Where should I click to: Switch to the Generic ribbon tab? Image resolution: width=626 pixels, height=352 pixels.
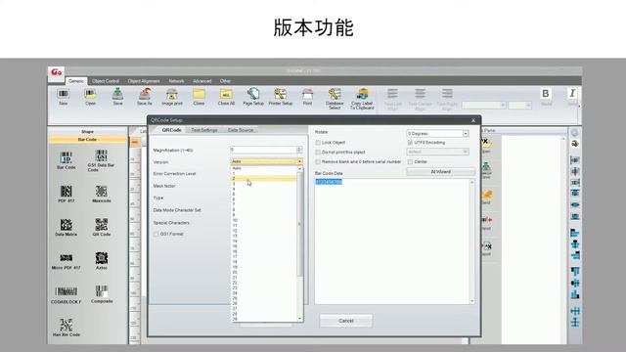click(76, 81)
